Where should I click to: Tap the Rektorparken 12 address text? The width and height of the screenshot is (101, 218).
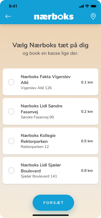(x=35, y=147)
